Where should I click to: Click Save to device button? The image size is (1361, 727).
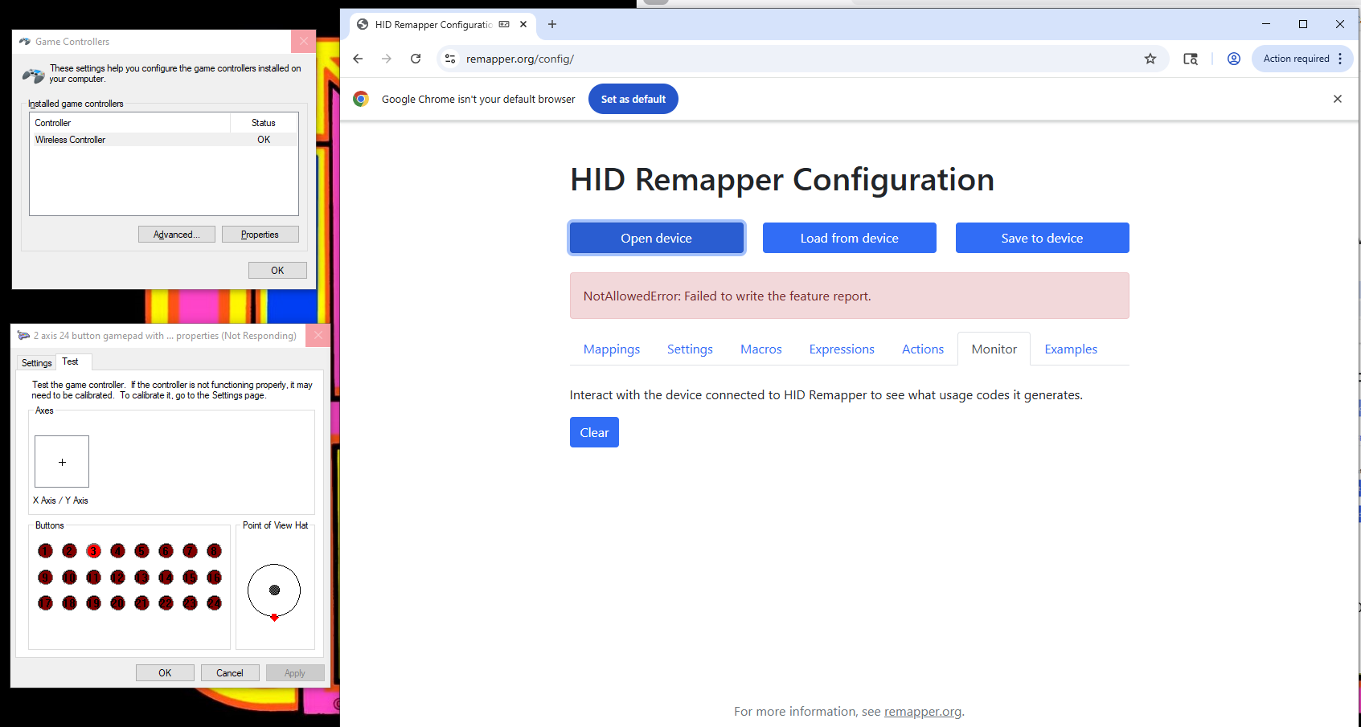coord(1042,238)
